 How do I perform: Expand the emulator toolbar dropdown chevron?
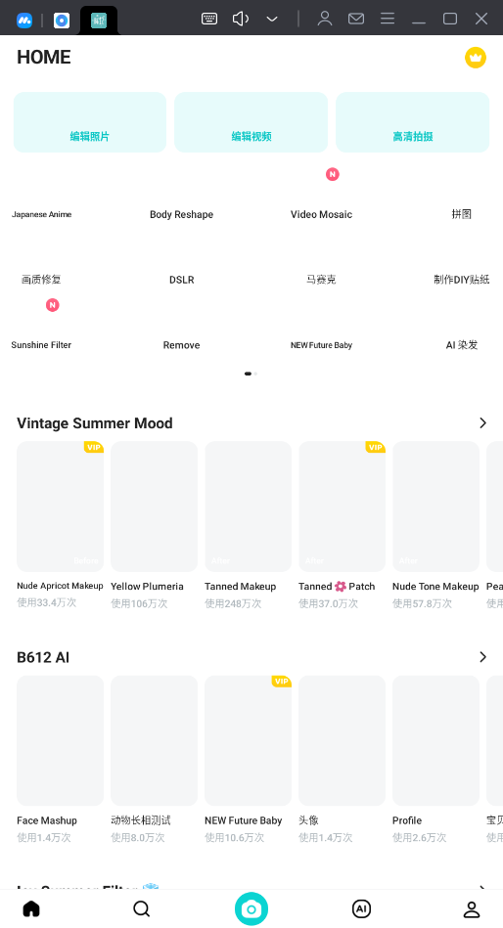pyautogui.click(x=272, y=19)
